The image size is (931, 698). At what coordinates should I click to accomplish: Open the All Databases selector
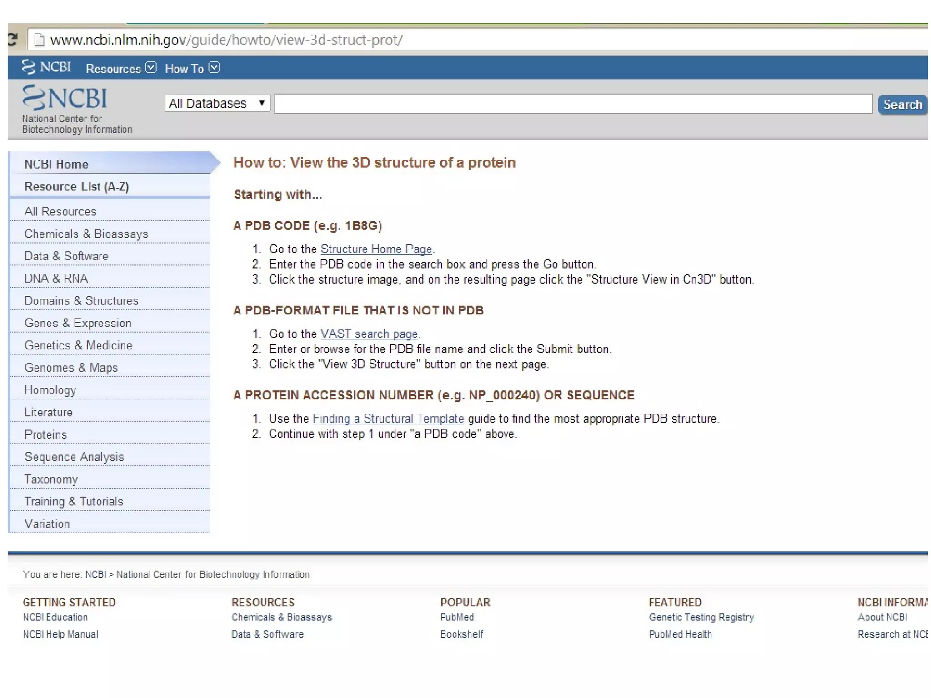217,104
